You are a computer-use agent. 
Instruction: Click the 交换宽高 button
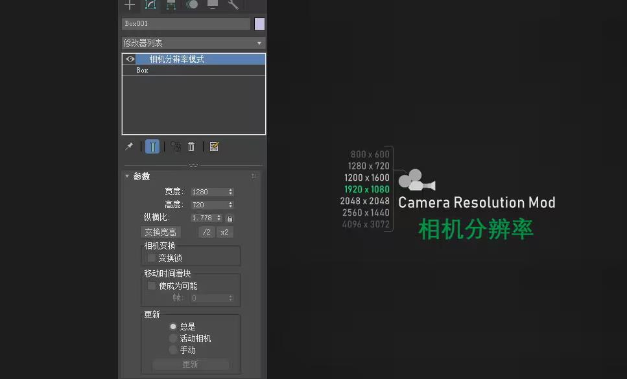[161, 232]
